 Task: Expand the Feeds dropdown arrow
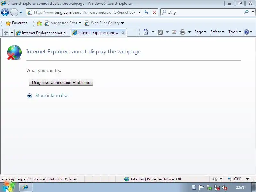pos(167,32)
